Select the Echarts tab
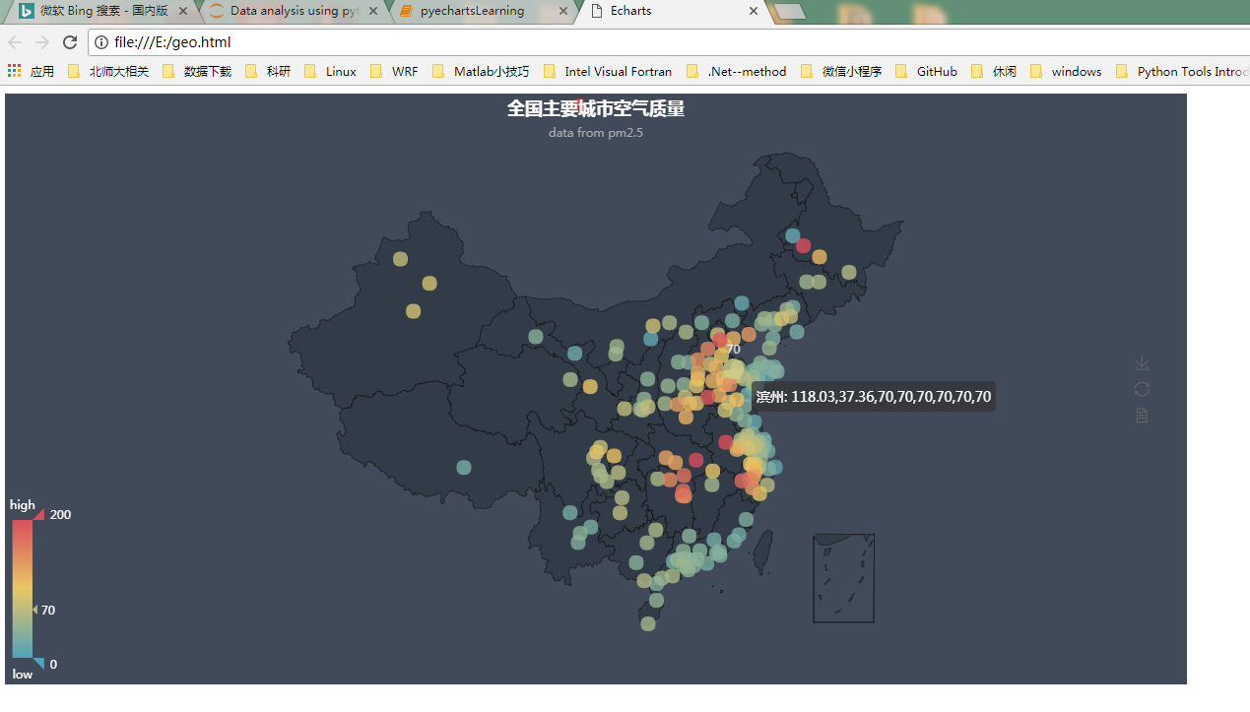The width and height of the screenshot is (1250, 712). pyautogui.click(x=630, y=13)
